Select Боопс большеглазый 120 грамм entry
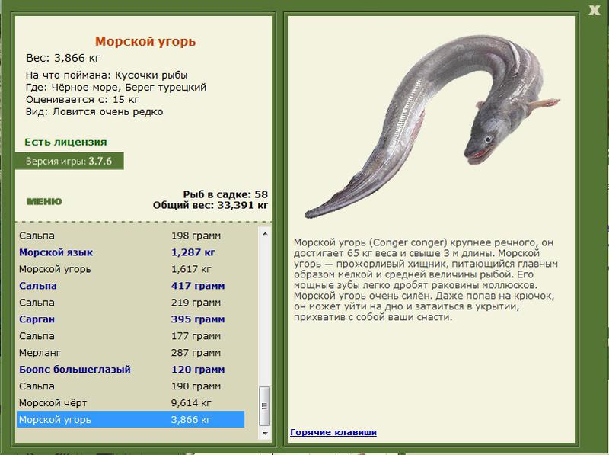Image resolution: width=609 pixels, height=455 pixels. click(130, 370)
